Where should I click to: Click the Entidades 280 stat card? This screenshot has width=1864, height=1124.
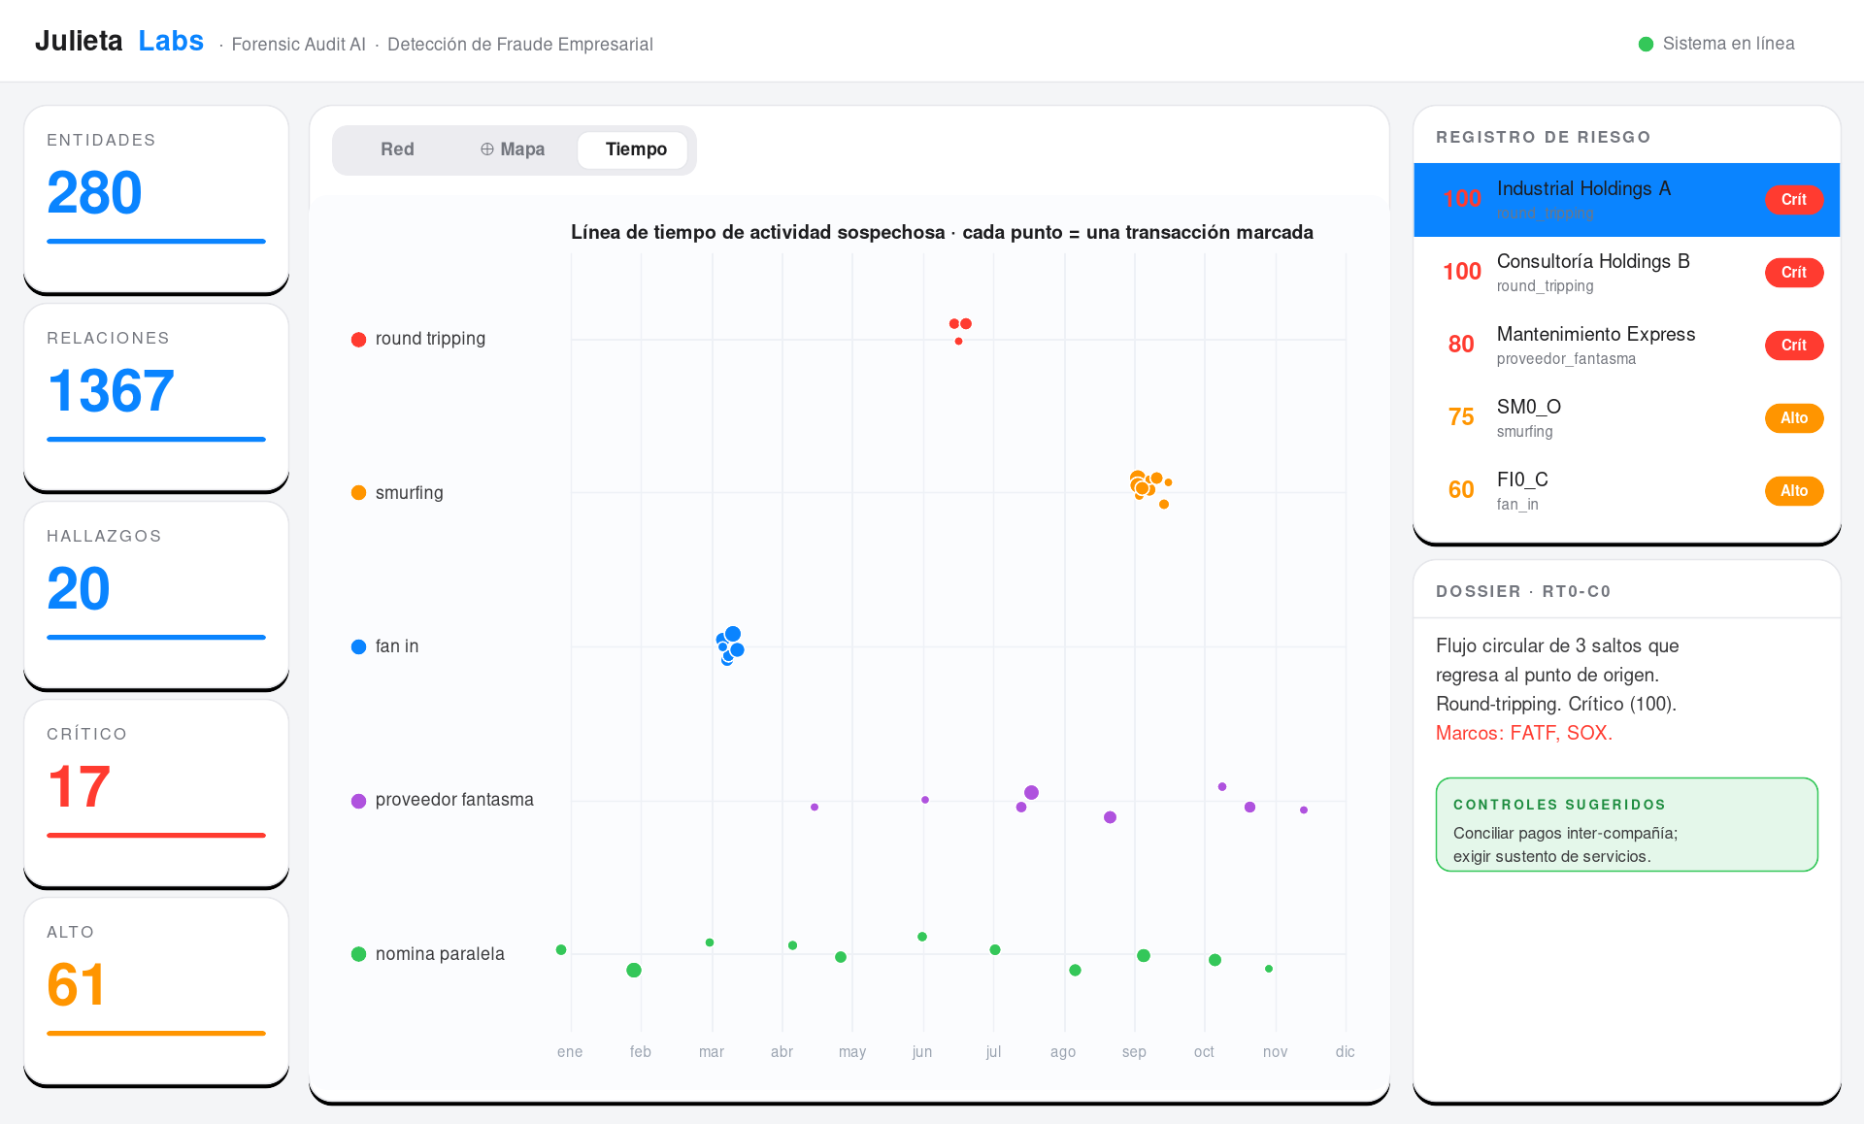click(x=156, y=199)
